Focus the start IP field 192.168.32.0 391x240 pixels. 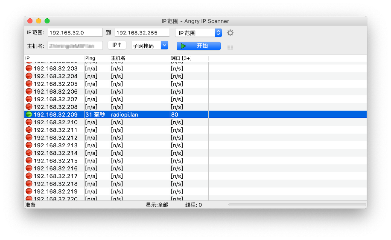[x=75, y=33]
